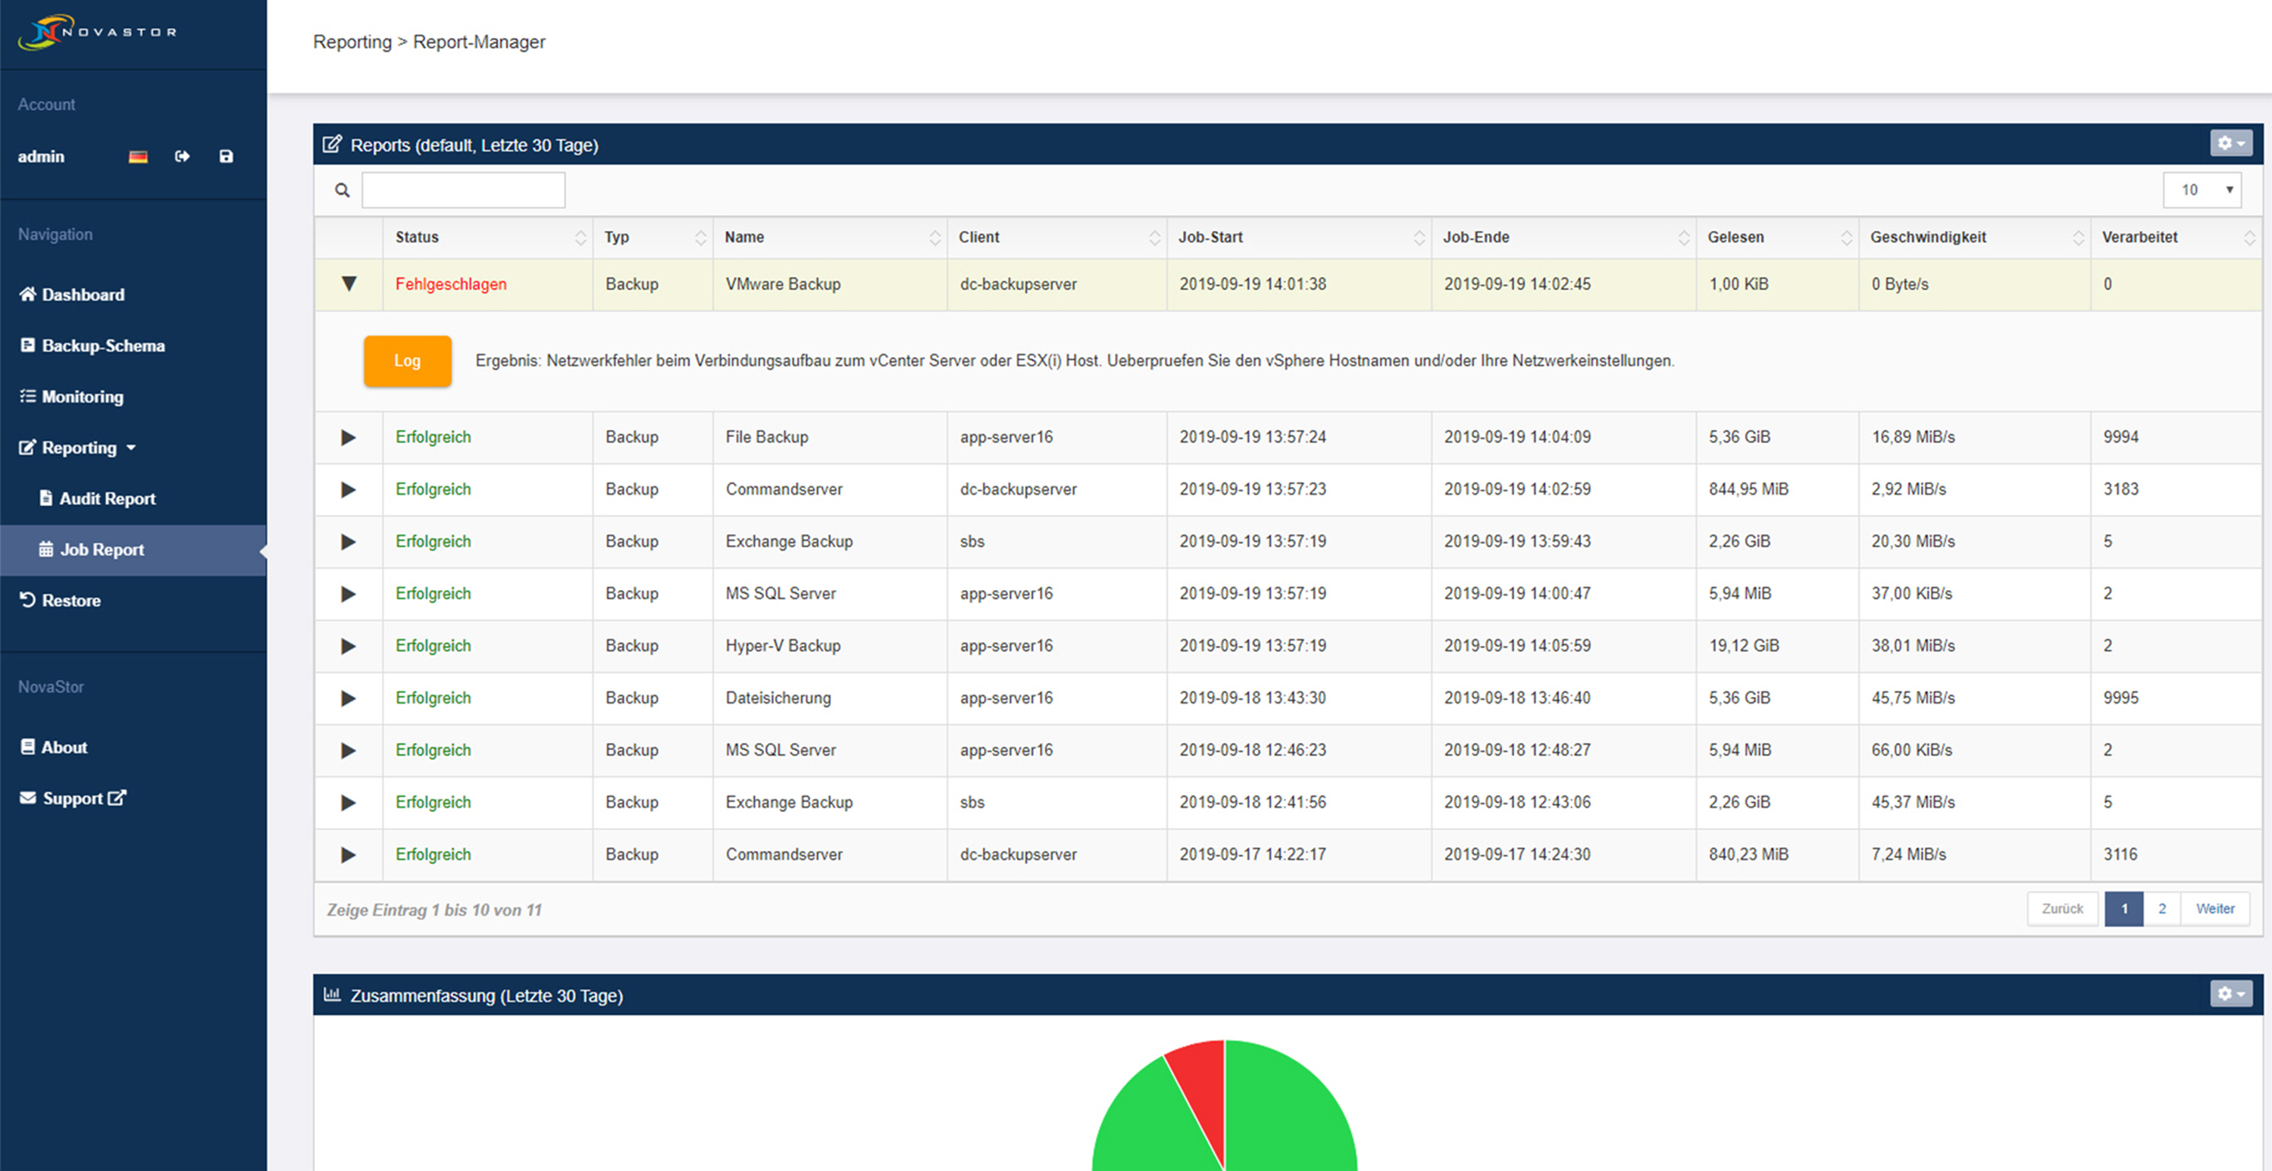
Task: Open Audit Report in the sidebar
Action: [x=107, y=498]
